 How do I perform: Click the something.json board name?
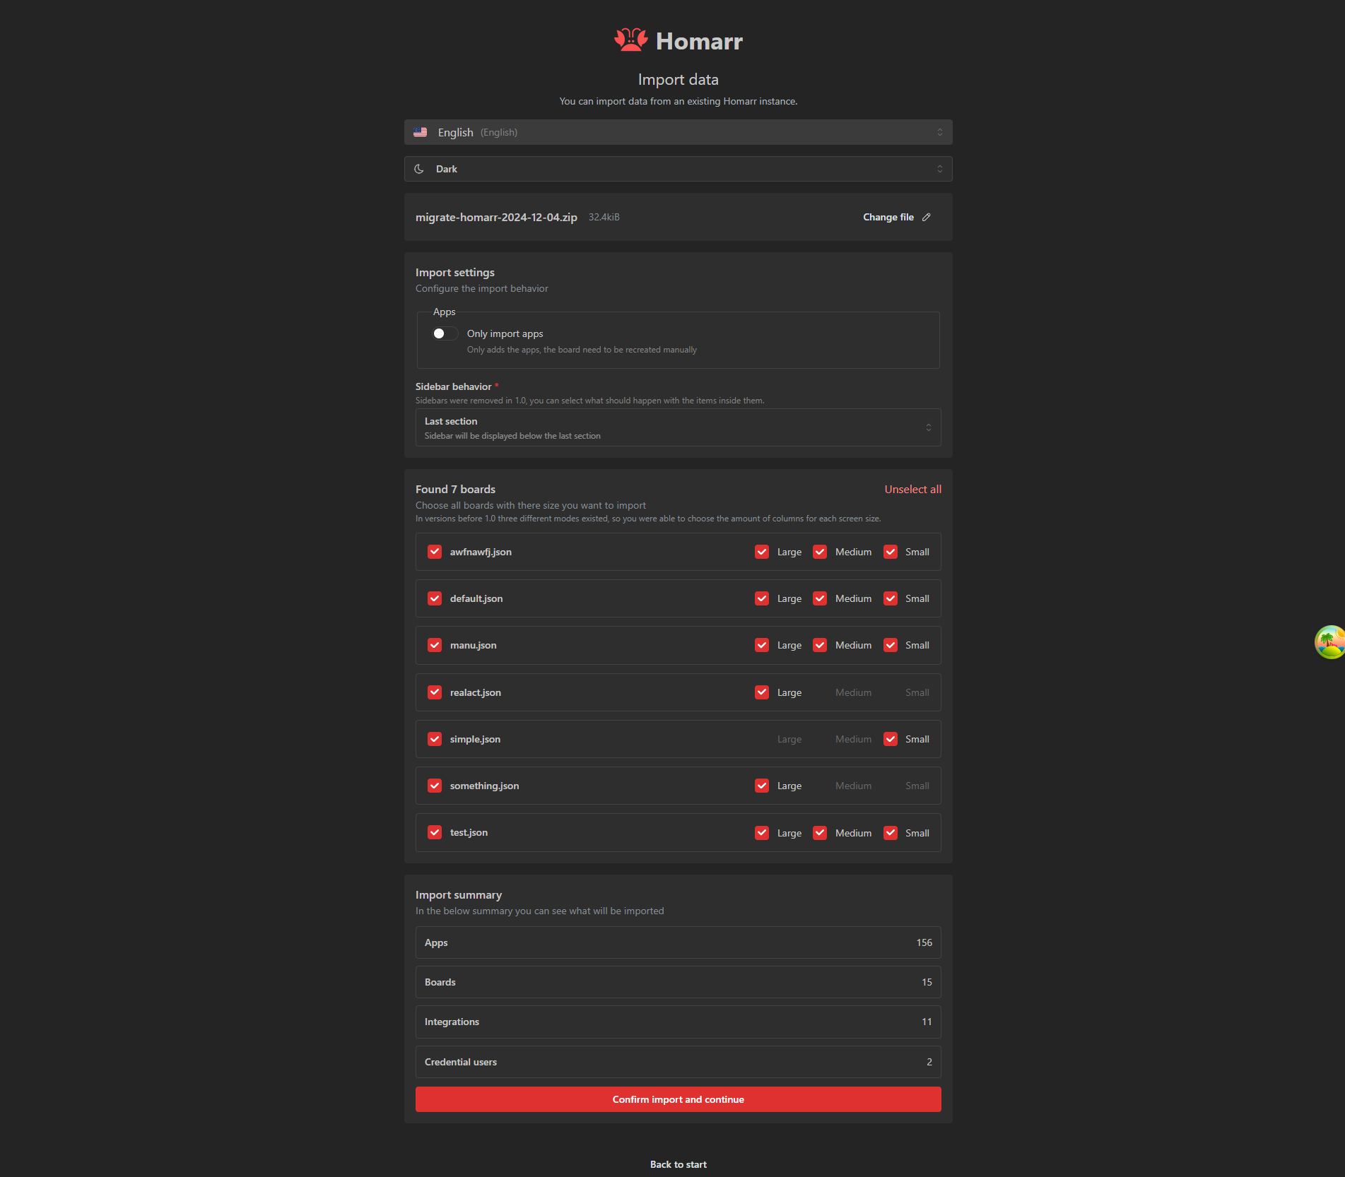[484, 786]
